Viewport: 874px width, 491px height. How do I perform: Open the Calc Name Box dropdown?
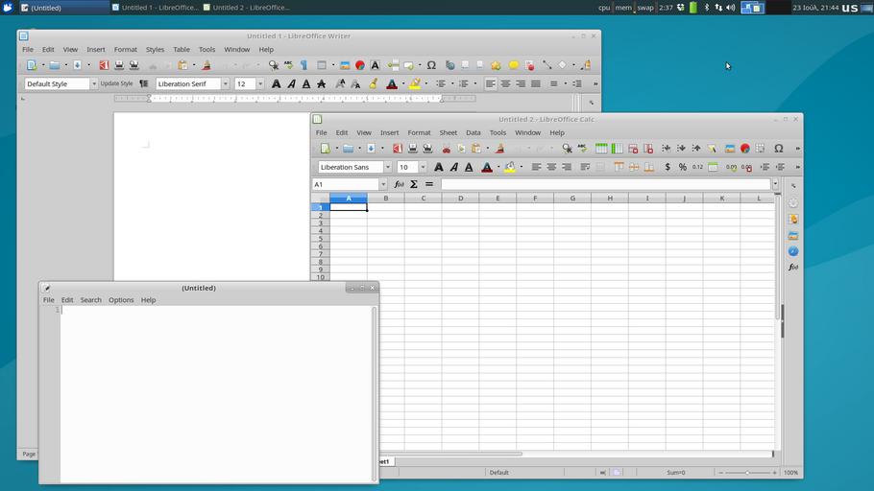[382, 184]
